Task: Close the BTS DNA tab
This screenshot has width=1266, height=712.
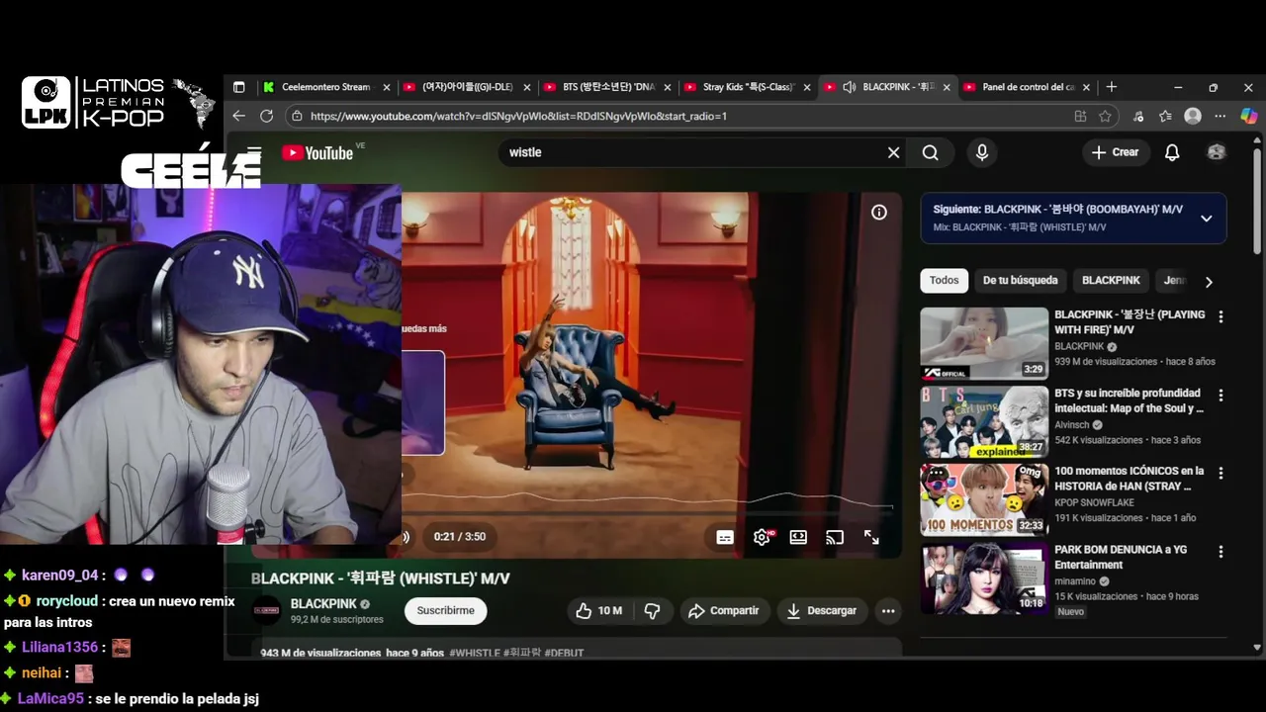Action: click(x=668, y=87)
